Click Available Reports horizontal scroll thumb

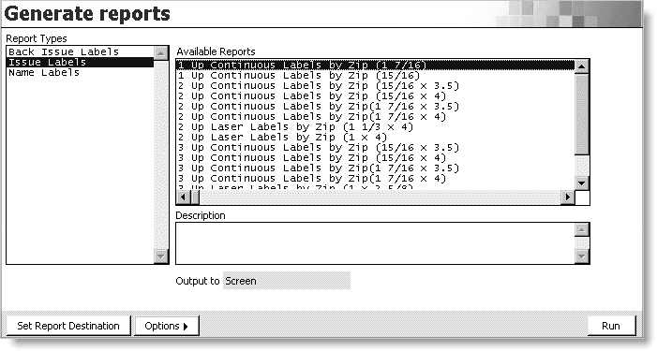pyautogui.click(x=195, y=197)
